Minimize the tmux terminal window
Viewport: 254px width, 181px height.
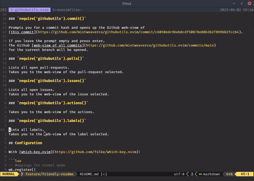(x=234, y=3)
